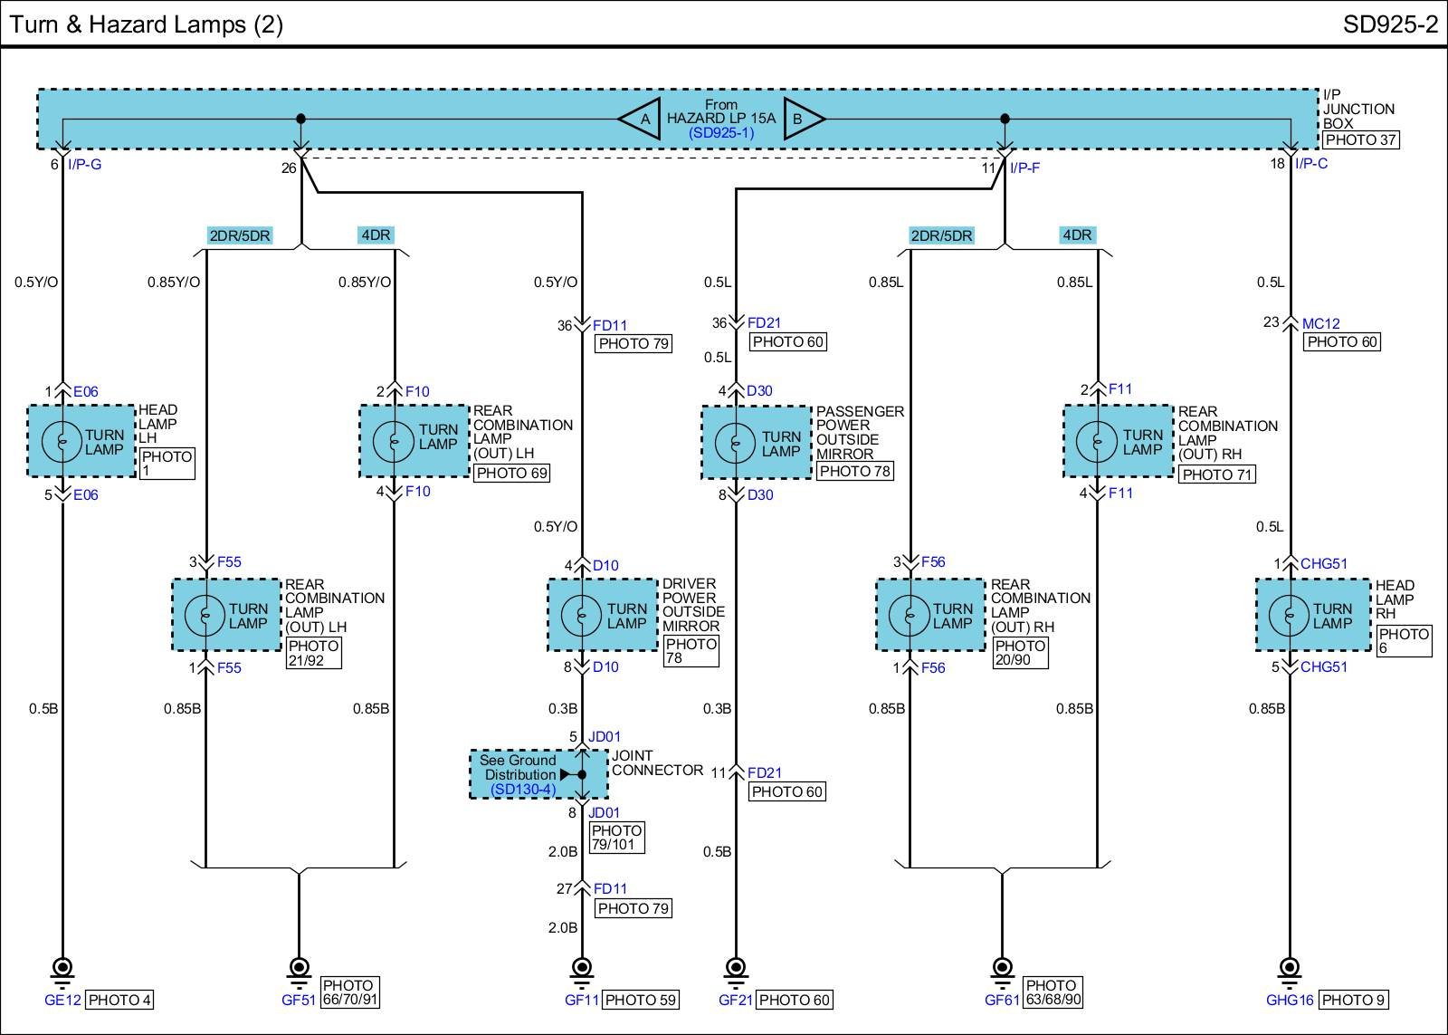View PHOTO 69 for rear lamp LH
Image resolution: width=1448 pixels, height=1035 pixels.
point(511,473)
